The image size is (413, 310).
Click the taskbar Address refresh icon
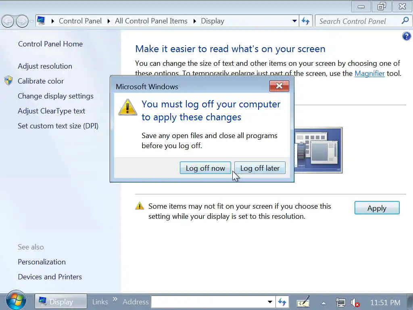coord(282,302)
